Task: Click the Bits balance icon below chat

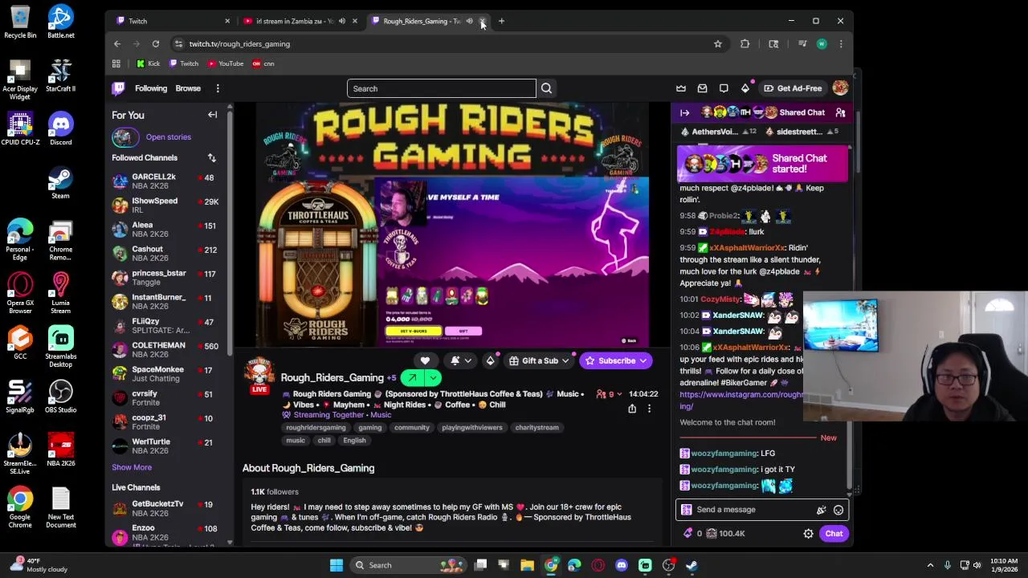Action: [688, 533]
